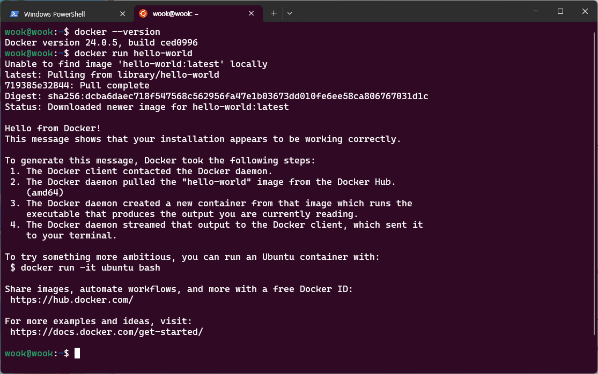Image resolution: width=598 pixels, height=374 pixels.
Task: Close the Windows PowerShell tab
Action: [122, 14]
